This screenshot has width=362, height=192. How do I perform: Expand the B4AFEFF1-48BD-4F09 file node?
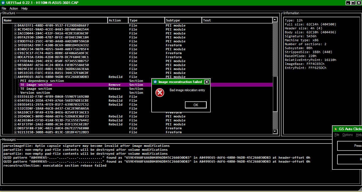[x=15, y=25]
